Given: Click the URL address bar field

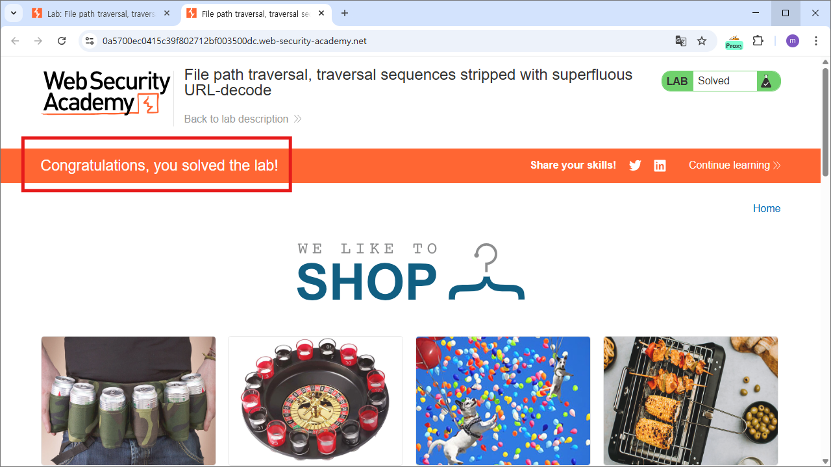Looking at the screenshot, I should pos(383,41).
